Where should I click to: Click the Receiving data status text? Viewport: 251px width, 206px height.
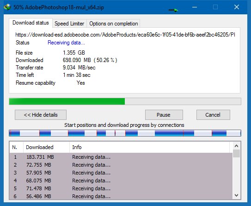tap(66, 43)
